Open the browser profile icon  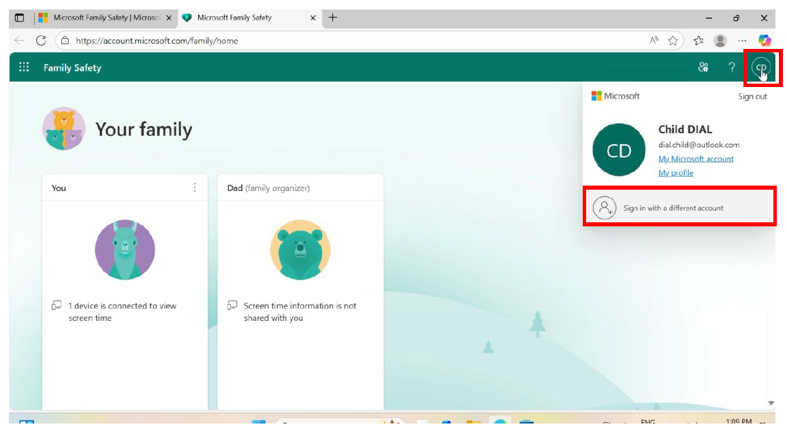pos(720,41)
